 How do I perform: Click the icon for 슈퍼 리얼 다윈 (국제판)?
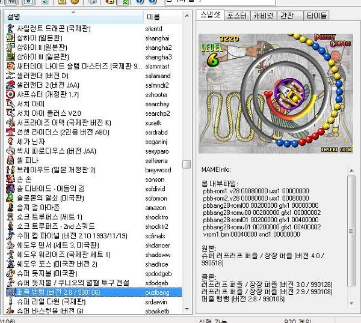[x=10, y=301]
